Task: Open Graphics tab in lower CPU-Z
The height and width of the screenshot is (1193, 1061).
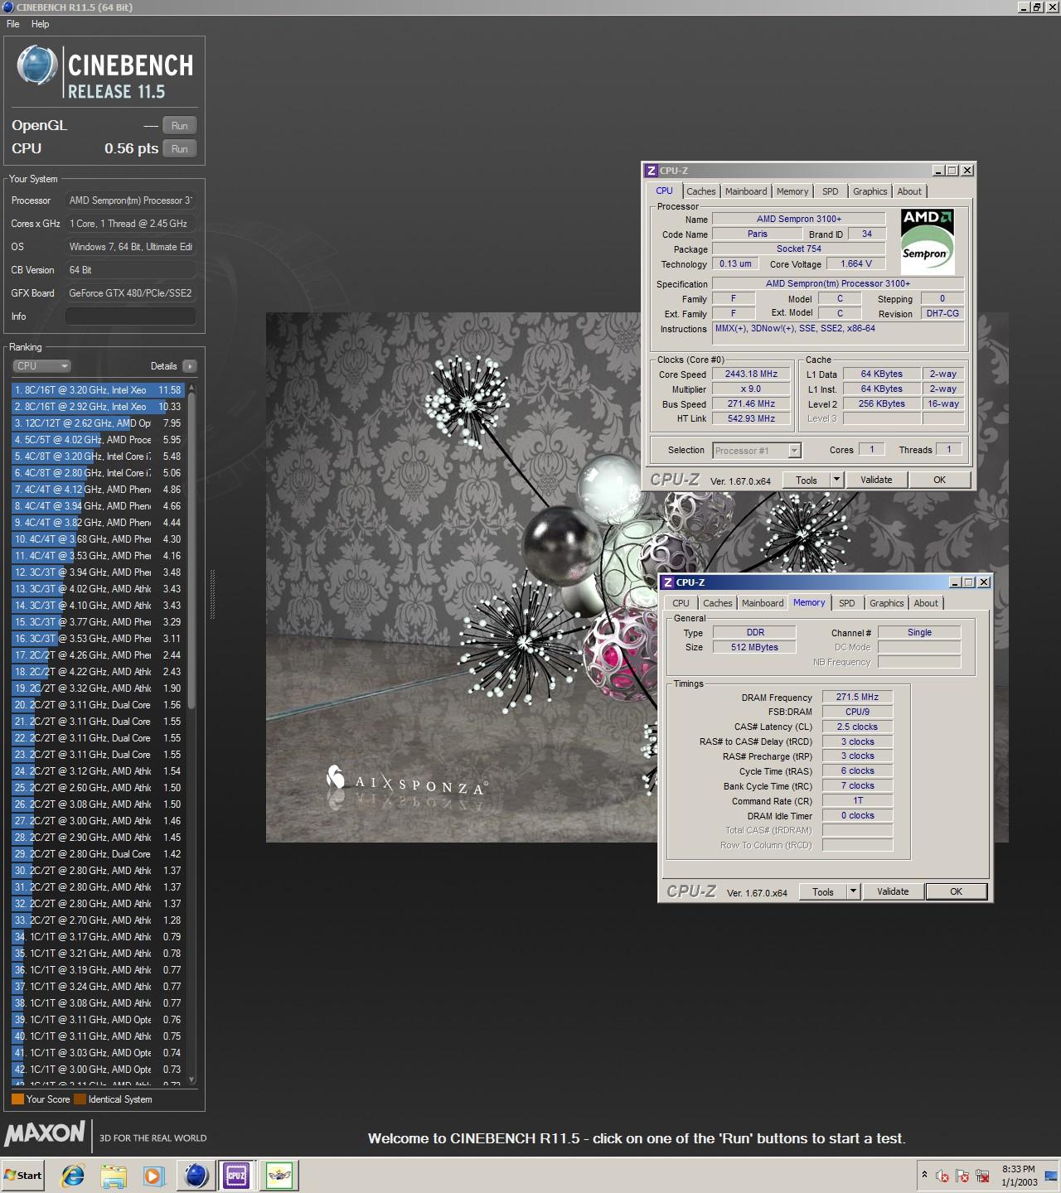Action: click(x=887, y=603)
